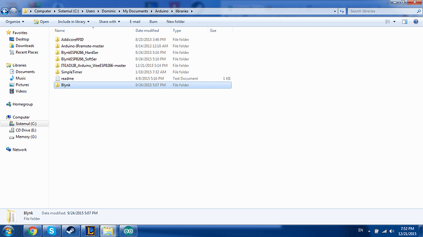Open the Videos library
Image resolution: width=423 pixels, height=237 pixels.
21,91
